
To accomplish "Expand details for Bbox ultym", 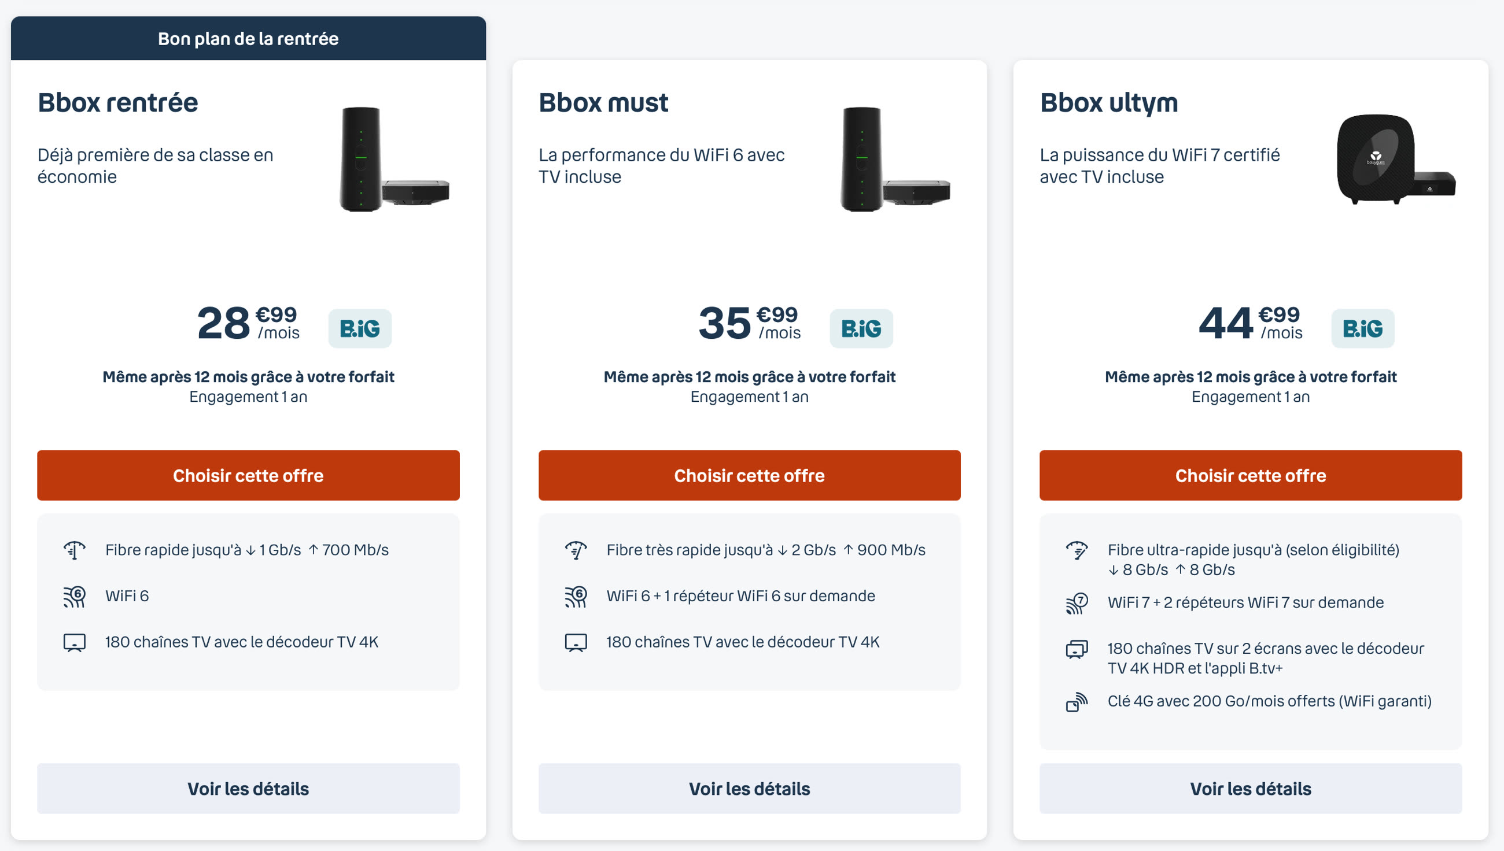I will click(1251, 789).
